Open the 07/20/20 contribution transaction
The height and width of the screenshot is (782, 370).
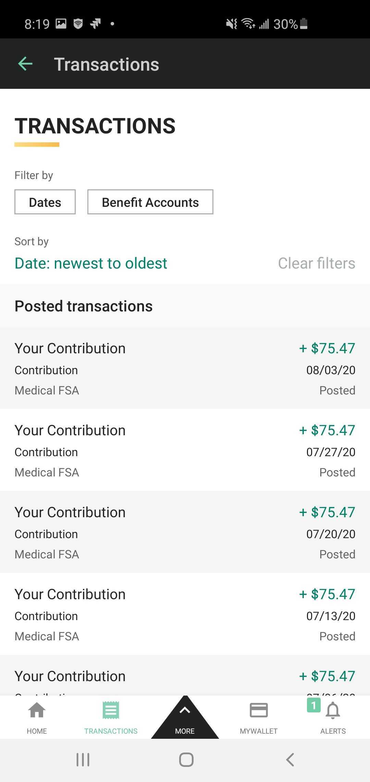point(185,532)
